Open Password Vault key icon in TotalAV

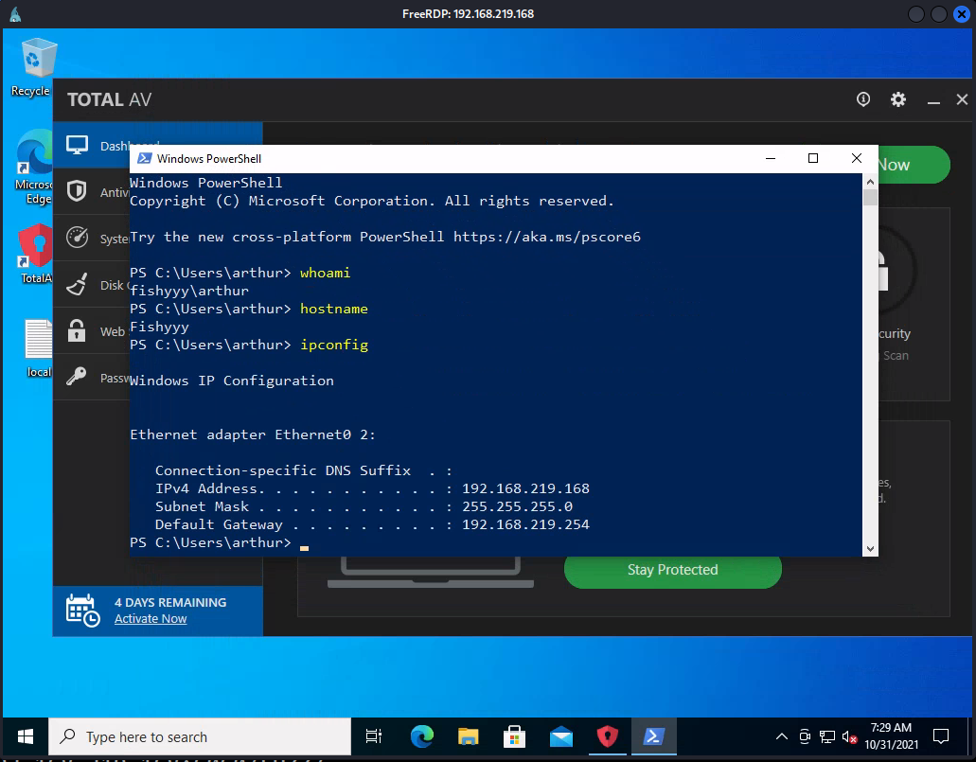(77, 377)
